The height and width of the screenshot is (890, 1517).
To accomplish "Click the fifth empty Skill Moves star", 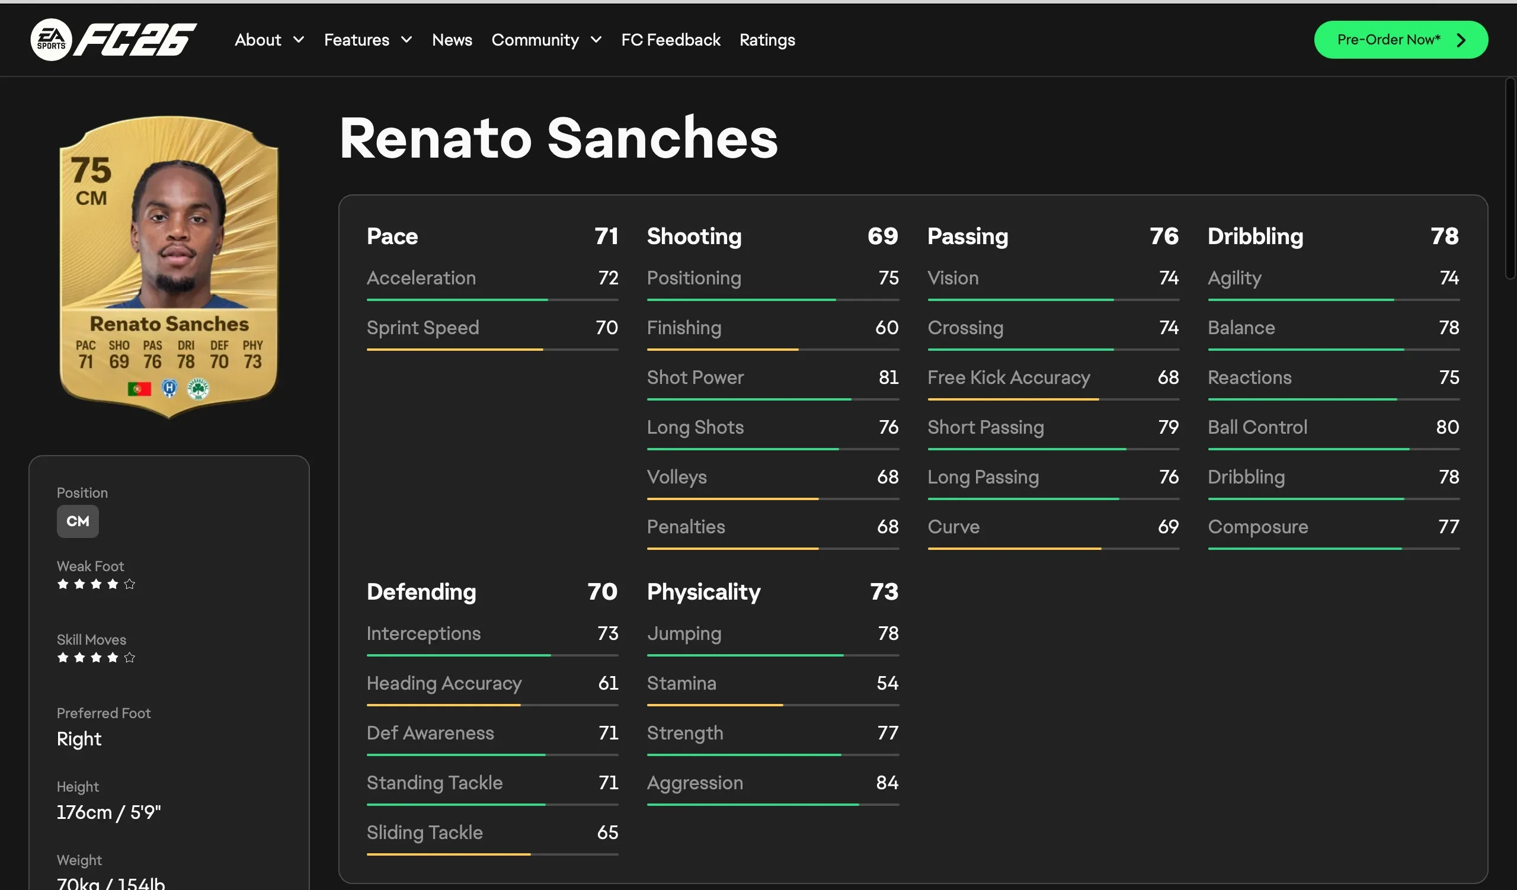I will pos(129,657).
